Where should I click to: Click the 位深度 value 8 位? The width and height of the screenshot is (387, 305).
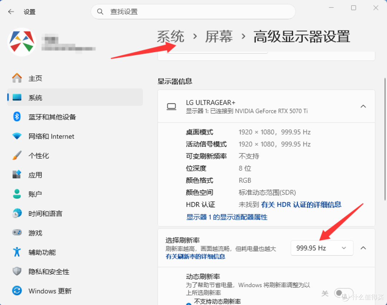(x=245, y=168)
